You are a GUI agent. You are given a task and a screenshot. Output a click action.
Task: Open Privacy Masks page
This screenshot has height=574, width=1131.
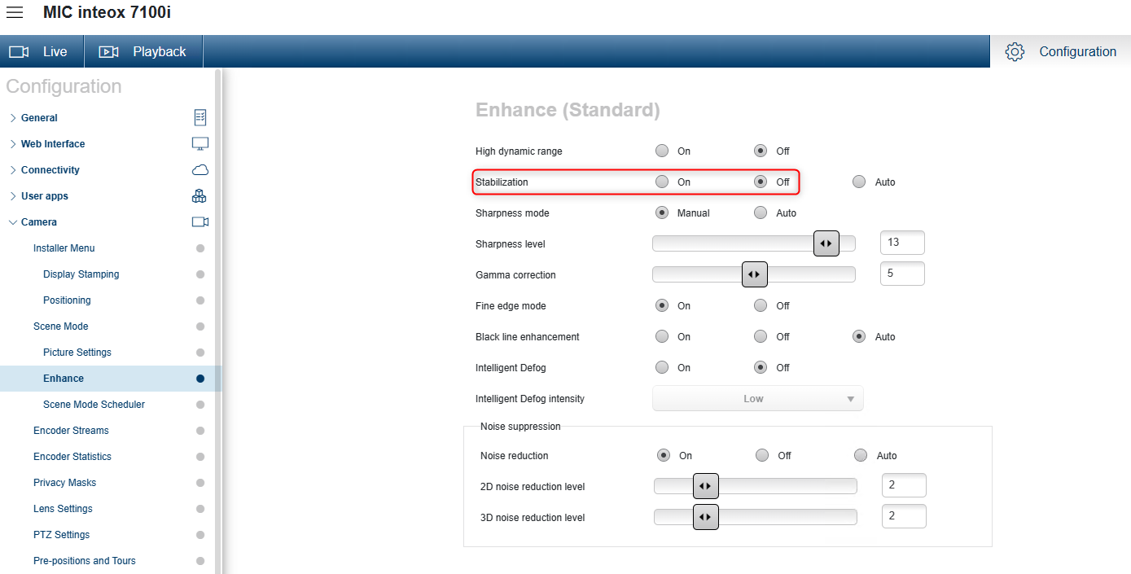coord(65,483)
